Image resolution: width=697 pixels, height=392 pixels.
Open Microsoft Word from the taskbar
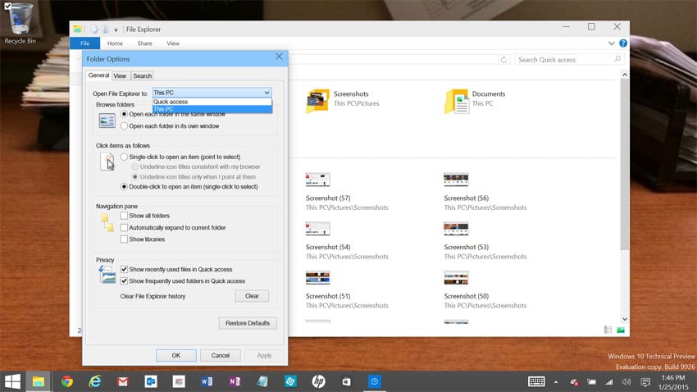coord(207,381)
